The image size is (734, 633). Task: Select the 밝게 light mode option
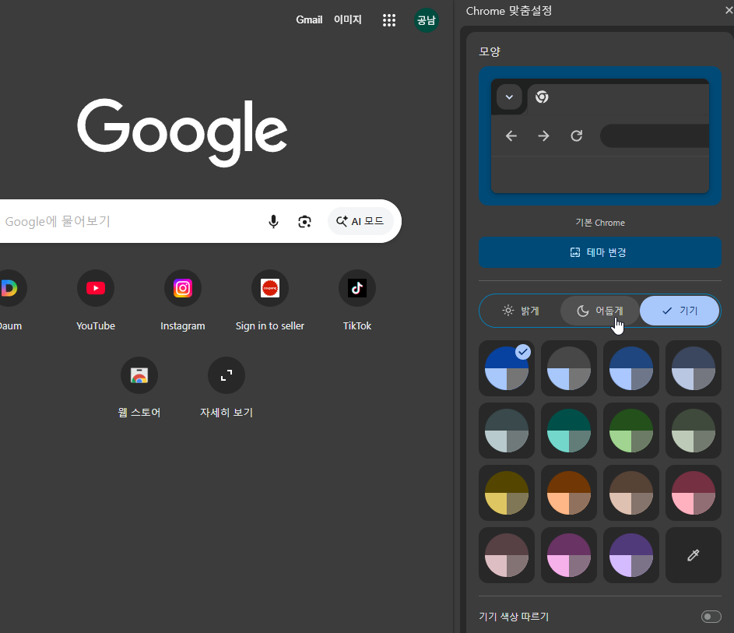pos(521,311)
